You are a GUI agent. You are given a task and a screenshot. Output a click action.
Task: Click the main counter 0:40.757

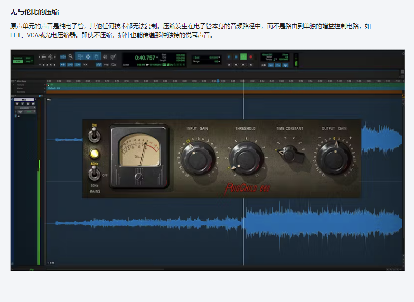pyautogui.click(x=145, y=58)
